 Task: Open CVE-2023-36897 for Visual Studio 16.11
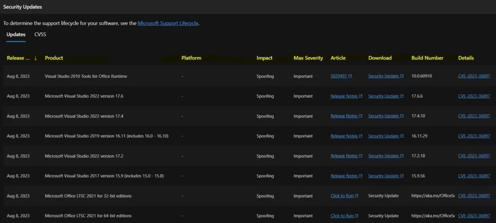pyautogui.click(x=474, y=136)
